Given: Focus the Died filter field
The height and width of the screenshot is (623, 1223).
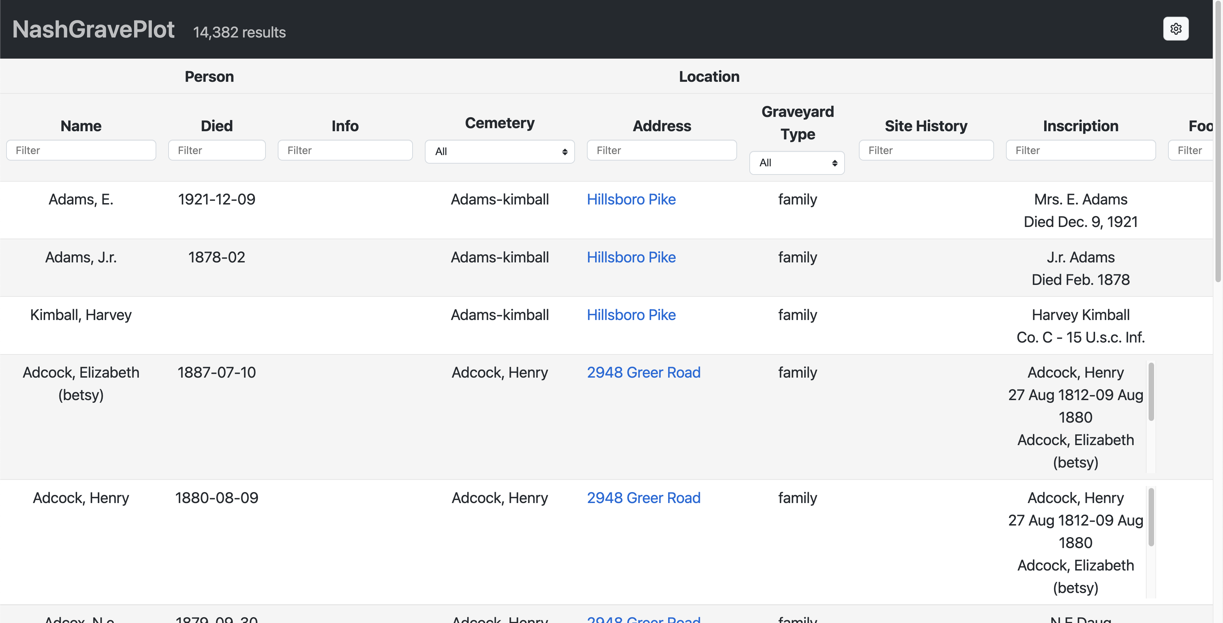Looking at the screenshot, I should 216,150.
